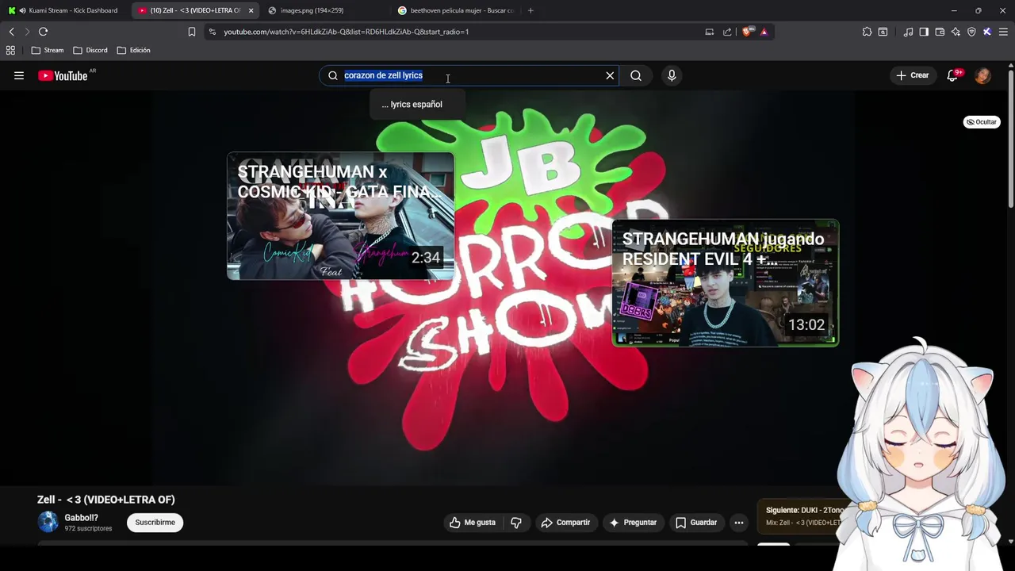Open the apps grid icon in bookmarks bar
This screenshot has width=1015, height=571.
click(10, 50)
